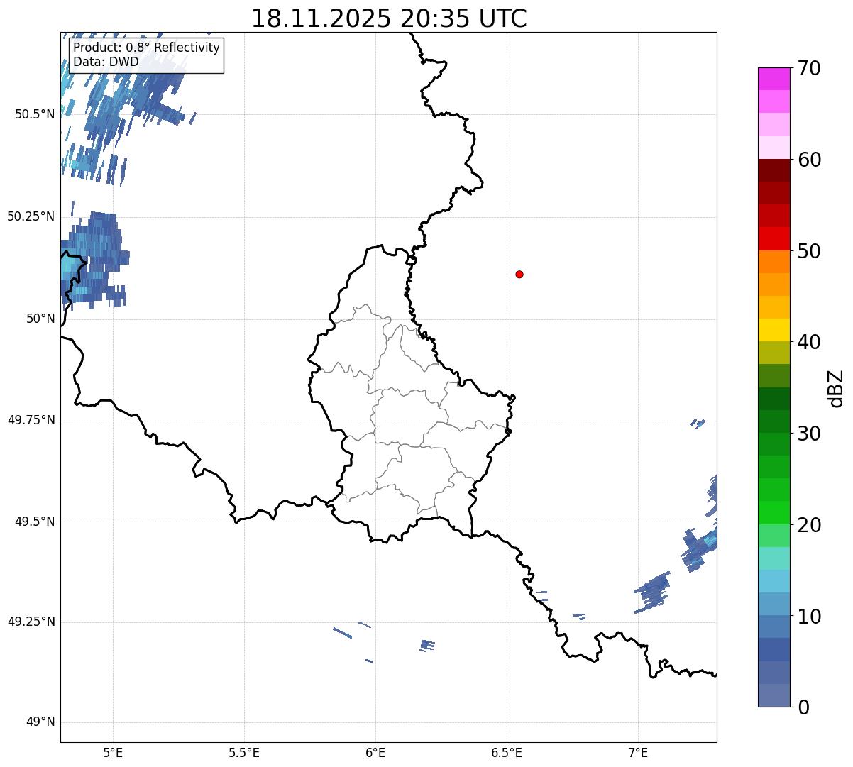Click the 49.5°N latitude label
This screenshot has height=767, width=853.
pyautogui.click(x=35, y=522)
